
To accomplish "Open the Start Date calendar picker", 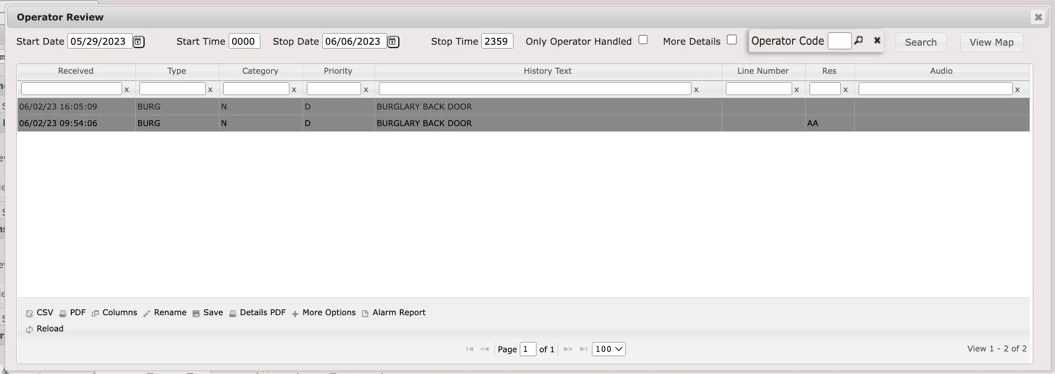I will tap(139, 42).
